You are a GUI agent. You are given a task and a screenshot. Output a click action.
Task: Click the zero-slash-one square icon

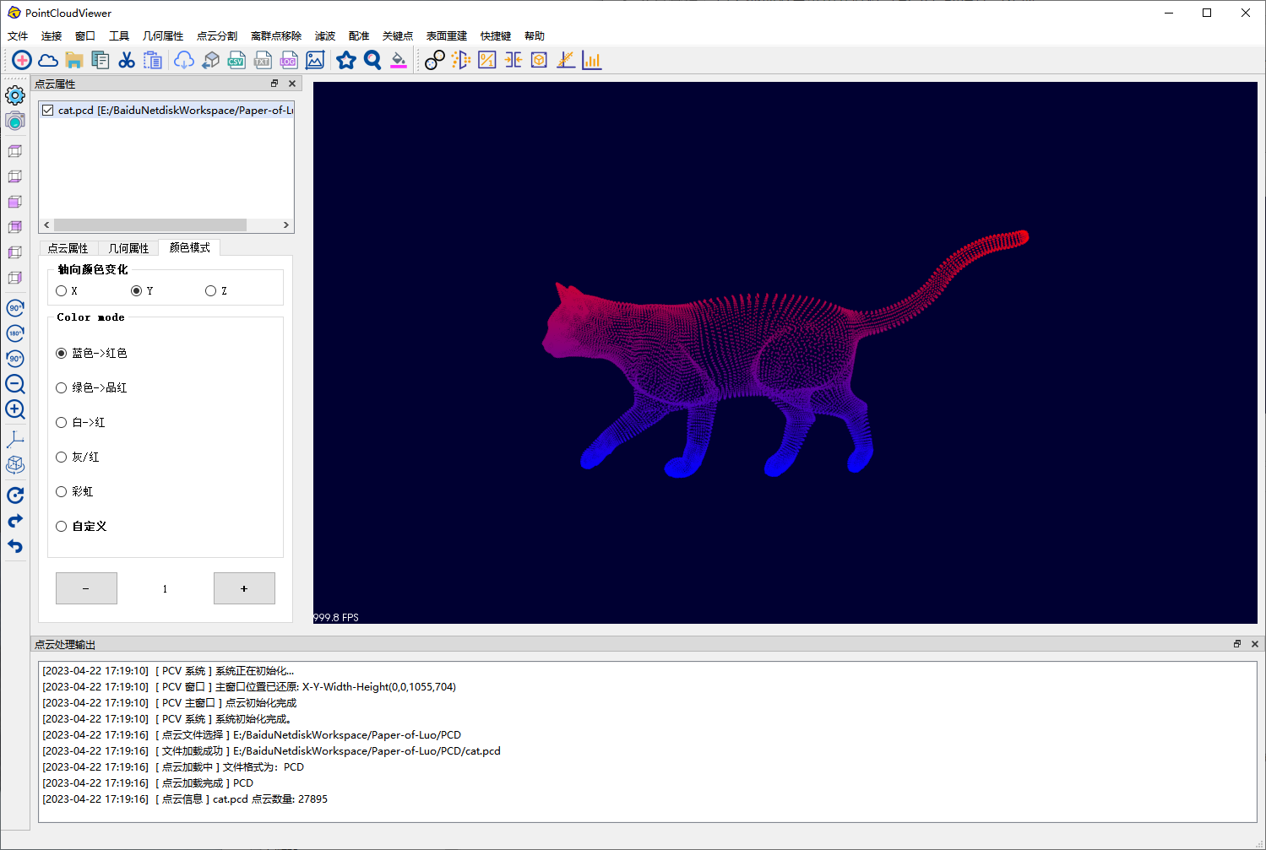click(x=487, y=60)
